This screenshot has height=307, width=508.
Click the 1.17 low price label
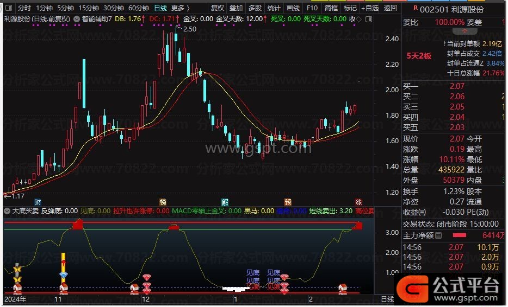click(18, 196)
